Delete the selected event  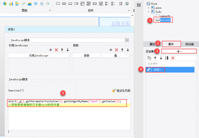(173, 58)
